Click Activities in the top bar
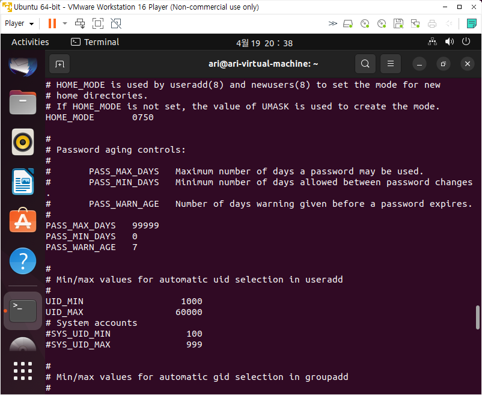Screen dimensions: 482x395 (30, 42)
